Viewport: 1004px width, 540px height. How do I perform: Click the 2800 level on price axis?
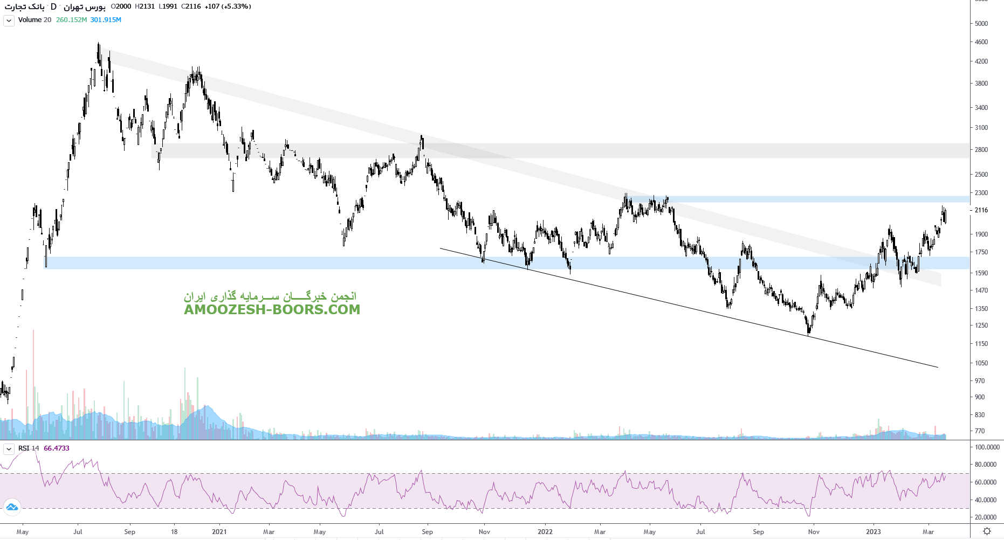[981, 150]
